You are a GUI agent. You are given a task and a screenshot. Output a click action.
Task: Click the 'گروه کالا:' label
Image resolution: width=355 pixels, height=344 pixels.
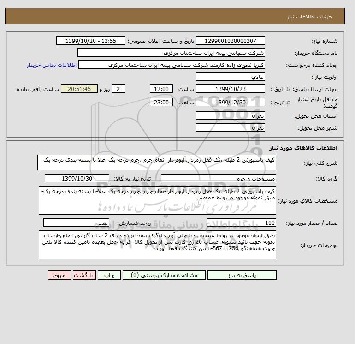pos(326,179)
